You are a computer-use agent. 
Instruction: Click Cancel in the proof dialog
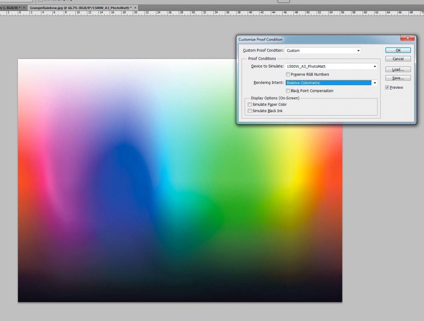[x=398, y=59]
